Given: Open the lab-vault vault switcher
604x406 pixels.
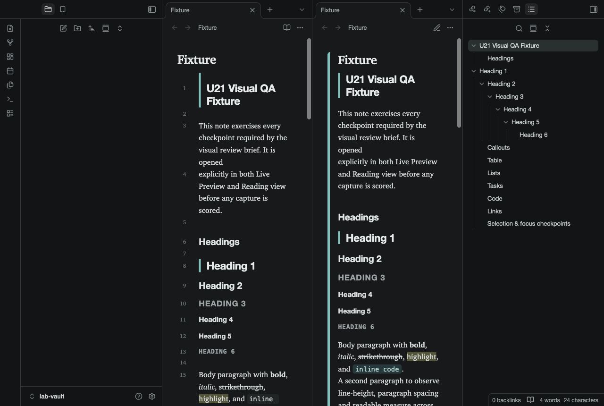Looking at the screenshot, I should pos(47,397).
